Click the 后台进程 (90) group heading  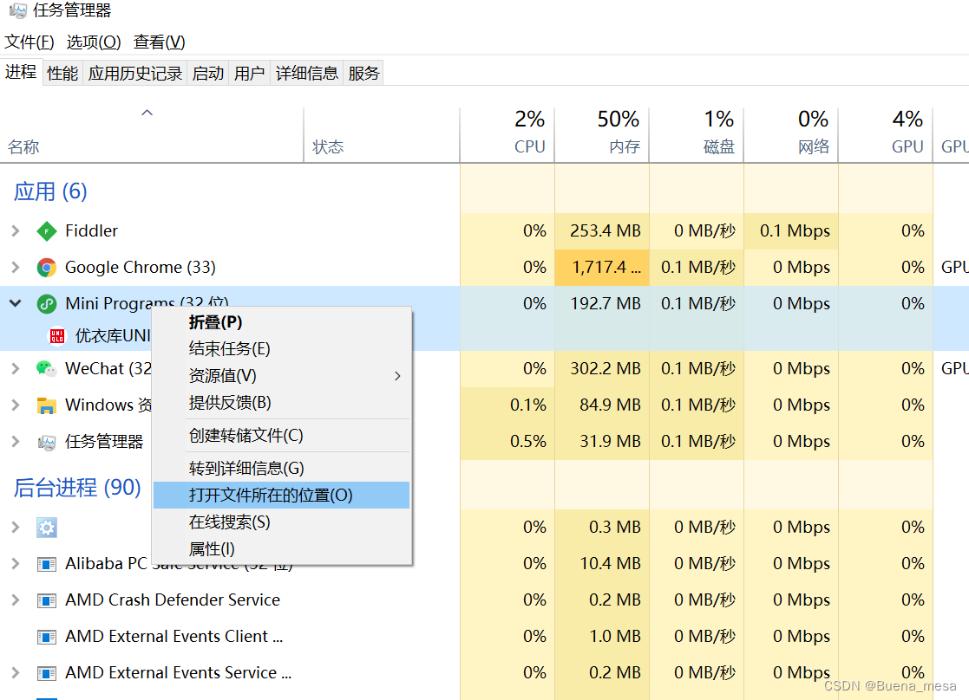(77, 488)
